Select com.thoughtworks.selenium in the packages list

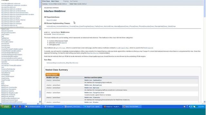tap(11, 4)
